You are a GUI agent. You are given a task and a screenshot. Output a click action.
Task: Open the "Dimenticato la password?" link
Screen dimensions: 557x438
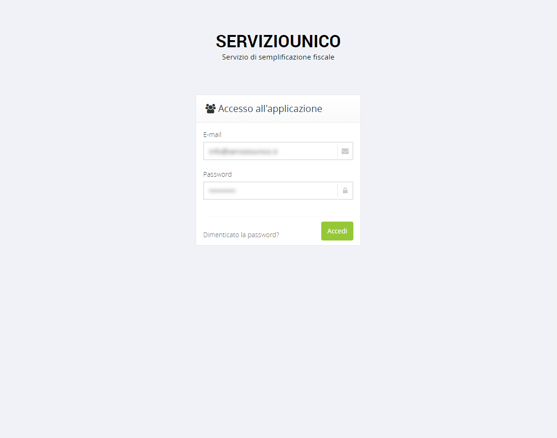coord(241,235)
